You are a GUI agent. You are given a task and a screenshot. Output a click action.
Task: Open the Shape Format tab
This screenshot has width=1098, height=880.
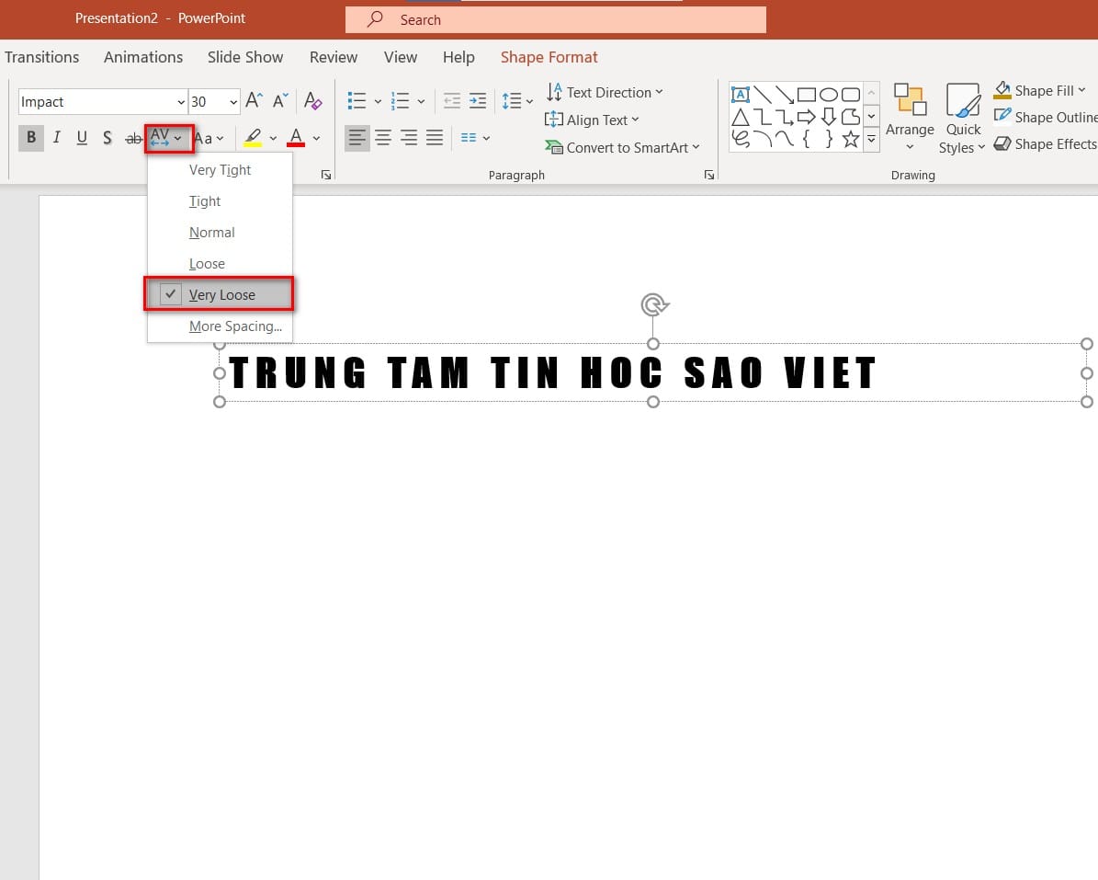549,57
